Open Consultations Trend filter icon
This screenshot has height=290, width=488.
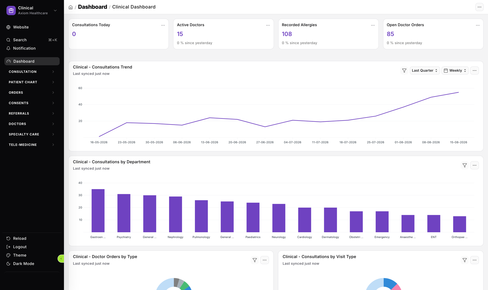(404, 70)
